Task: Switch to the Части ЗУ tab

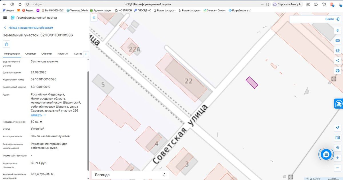Action: coord(63,54)
